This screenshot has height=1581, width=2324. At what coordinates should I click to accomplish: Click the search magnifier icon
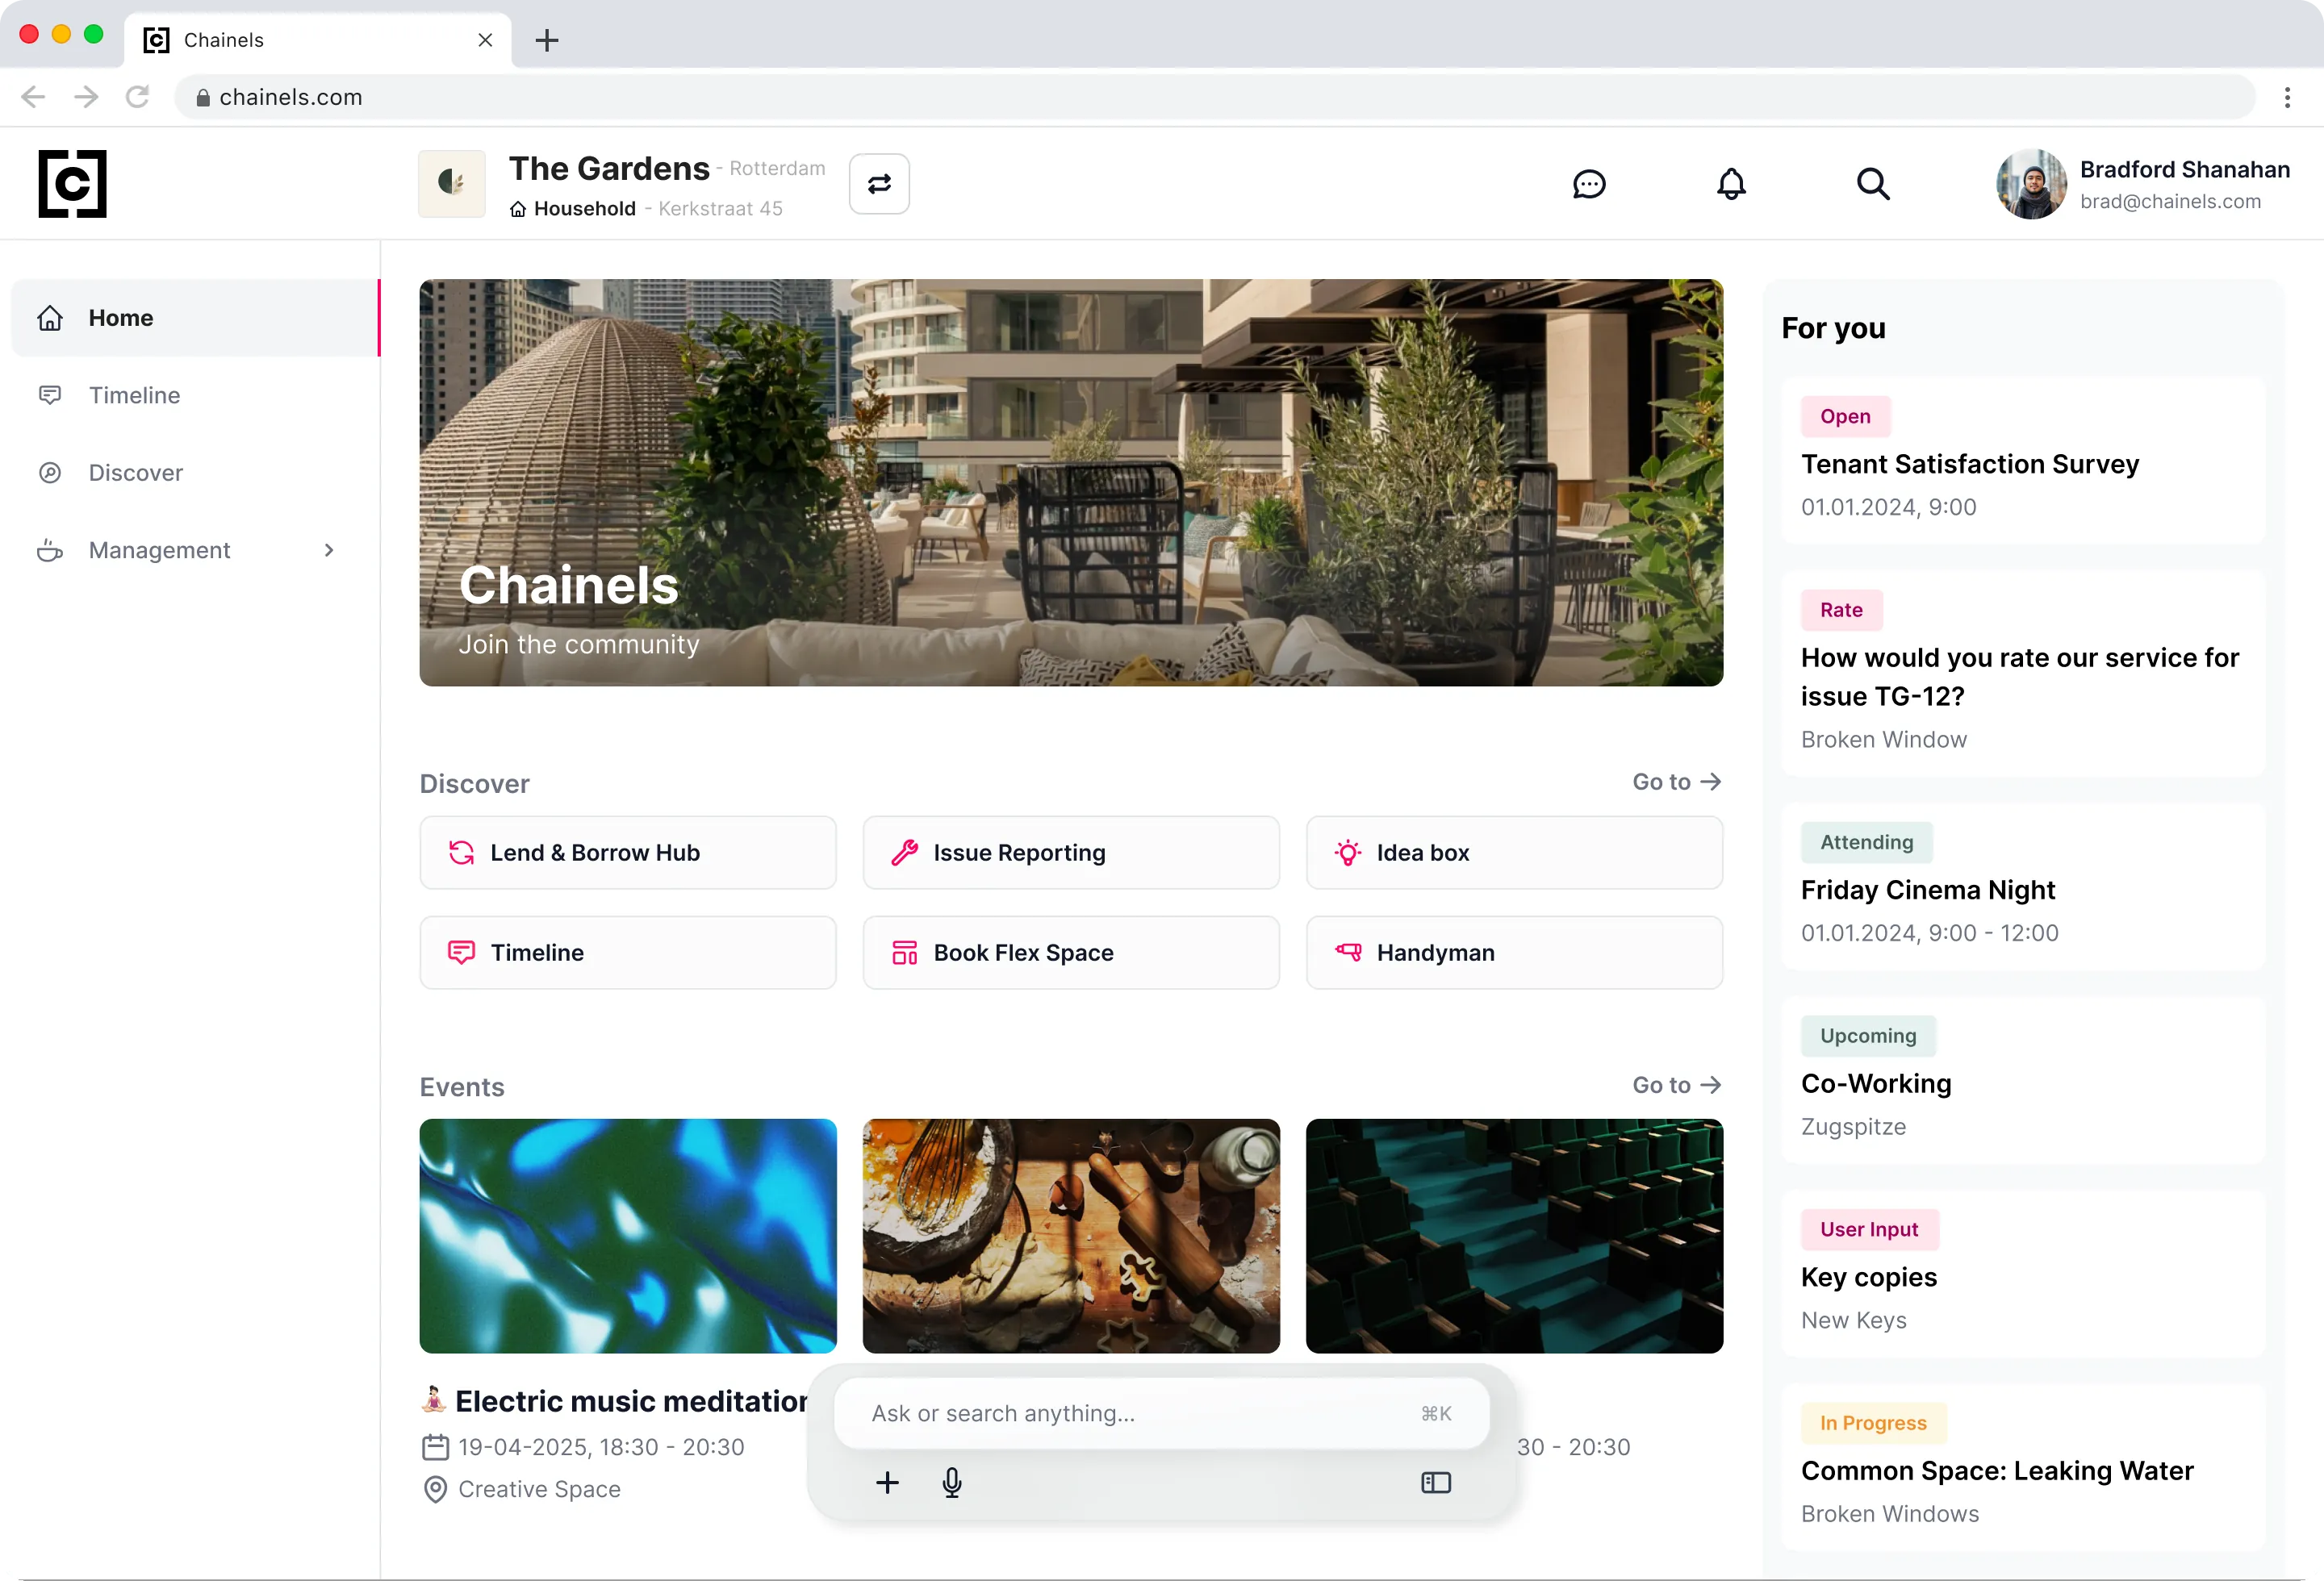(1873, 184)
